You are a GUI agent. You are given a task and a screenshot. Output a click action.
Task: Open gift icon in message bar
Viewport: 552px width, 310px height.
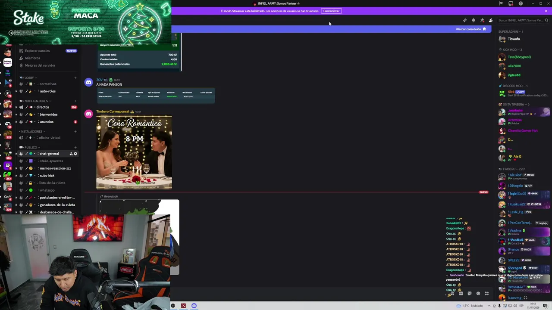[x=452, y=294]
